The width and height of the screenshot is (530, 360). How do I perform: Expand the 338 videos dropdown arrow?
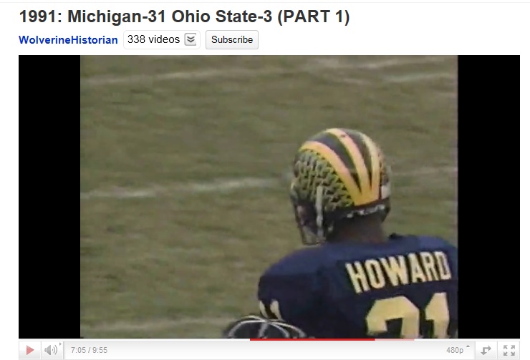point(191,39)
